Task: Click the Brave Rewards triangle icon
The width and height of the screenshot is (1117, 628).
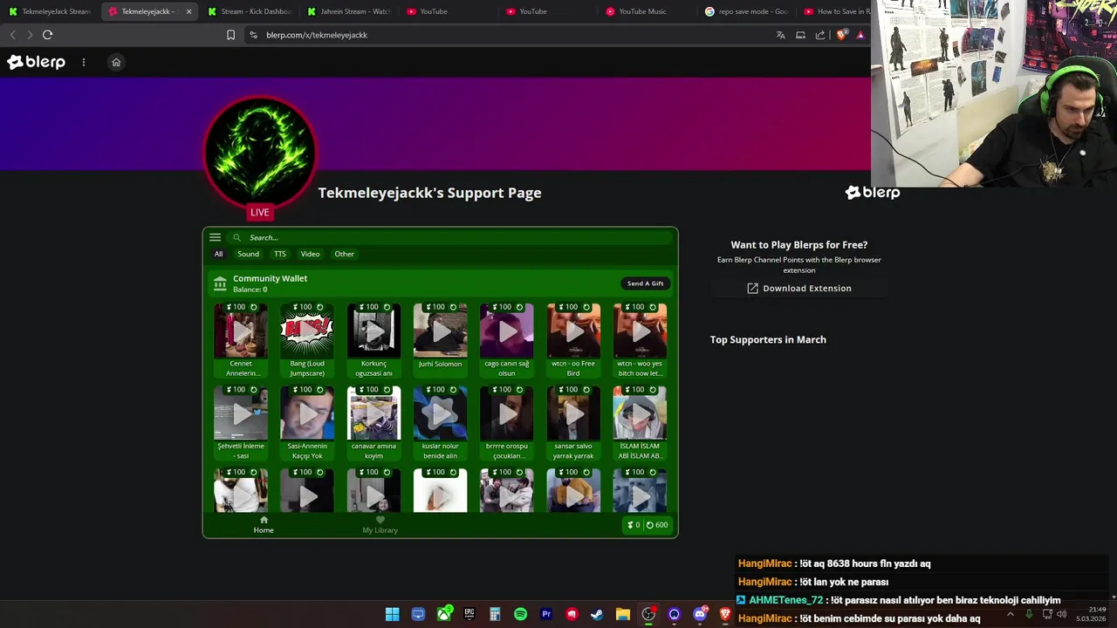Action: 860,35
